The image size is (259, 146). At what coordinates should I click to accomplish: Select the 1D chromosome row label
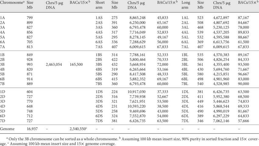3,91
